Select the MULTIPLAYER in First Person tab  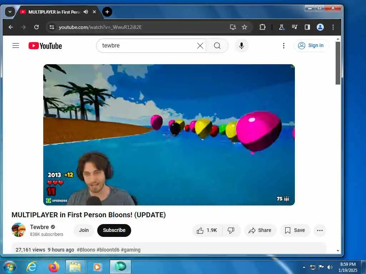54,12
